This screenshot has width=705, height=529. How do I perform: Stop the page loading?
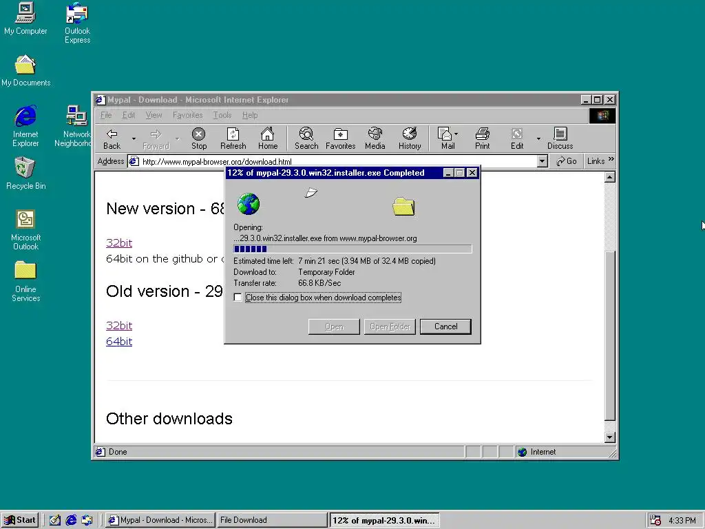199,138
